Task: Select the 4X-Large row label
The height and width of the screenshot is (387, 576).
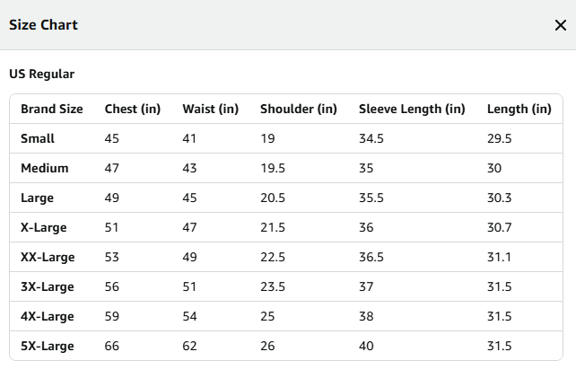Action: point(48,316)
